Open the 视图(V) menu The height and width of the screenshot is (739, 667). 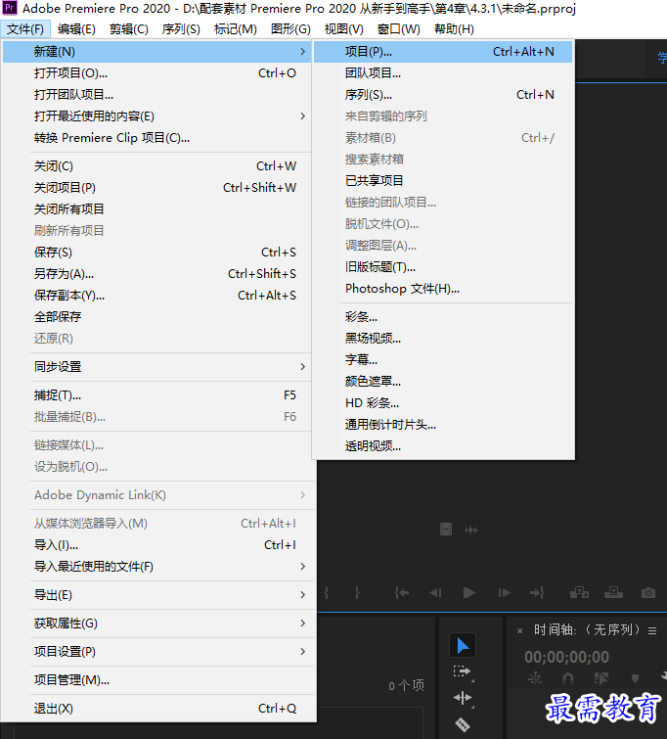point(344,29)
